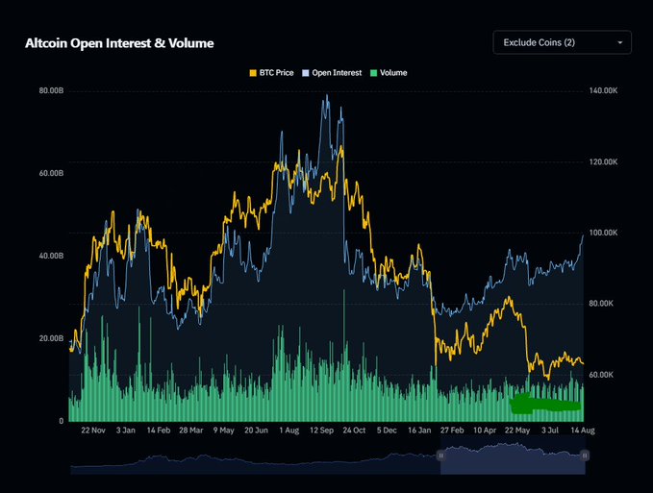Click the 100.00K right axis label
Image resolution: width=653 pixels, height=493 pixels.
[x=603, y=233]
